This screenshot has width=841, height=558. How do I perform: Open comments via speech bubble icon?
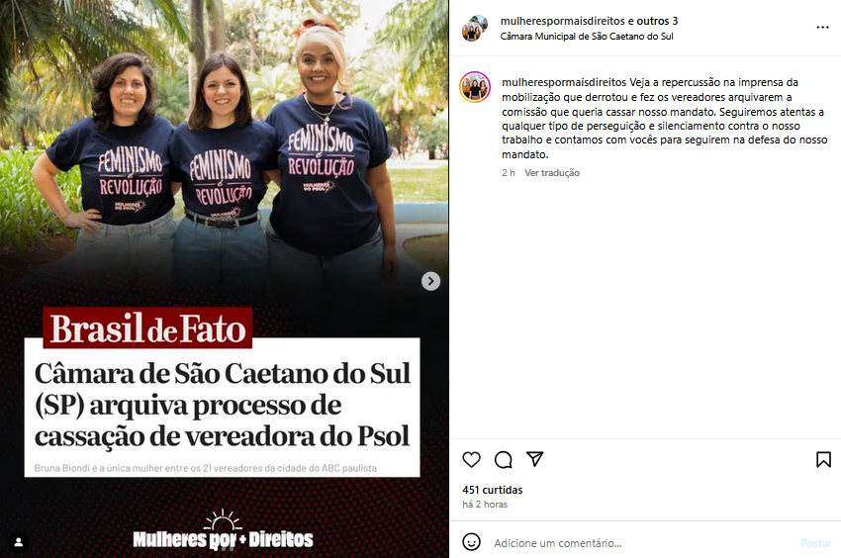pyautogui.click(x=503, y=460)
